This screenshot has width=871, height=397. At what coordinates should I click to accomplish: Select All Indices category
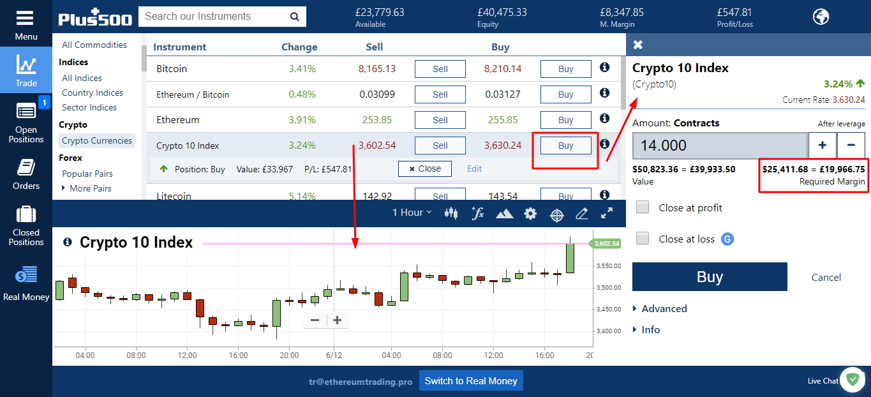pyautogui.click(x=82, y=78)
